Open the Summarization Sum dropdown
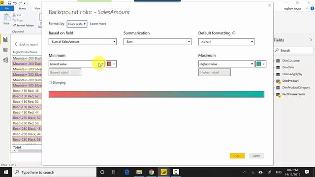Viewport: 315px width, 177px height. [x=157, y=42]
